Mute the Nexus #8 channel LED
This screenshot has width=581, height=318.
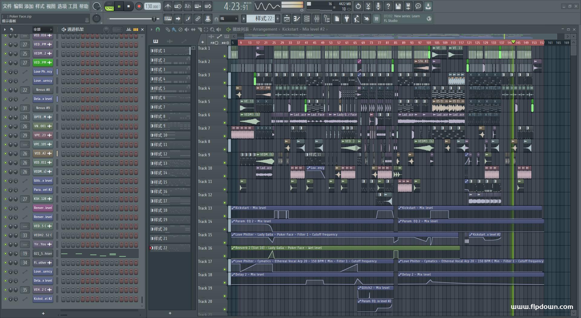pos(5,90)
